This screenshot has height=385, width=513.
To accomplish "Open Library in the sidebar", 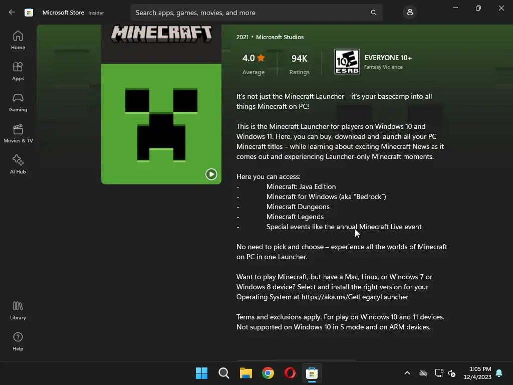I will [x=18, y=311].
